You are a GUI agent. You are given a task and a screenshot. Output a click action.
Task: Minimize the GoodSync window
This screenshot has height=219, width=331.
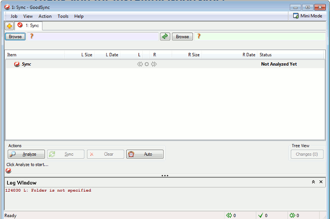coord(296,8)
